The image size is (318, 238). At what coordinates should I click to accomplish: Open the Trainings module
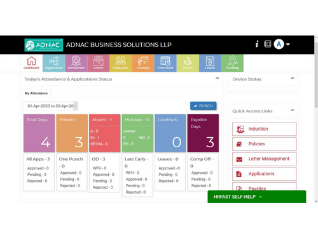click(x=143, y=63)
